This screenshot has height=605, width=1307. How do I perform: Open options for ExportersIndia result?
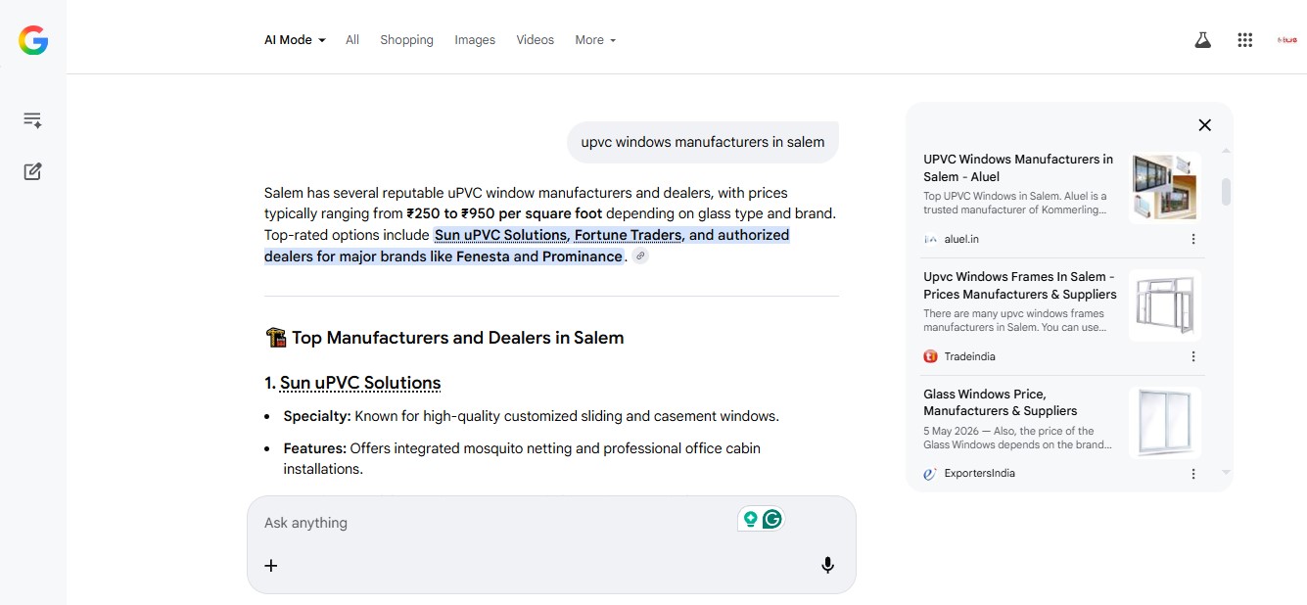pos(1193,474)
